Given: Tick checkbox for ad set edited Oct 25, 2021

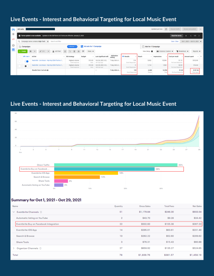Looking at the screenshot, I should pos(20,66).
